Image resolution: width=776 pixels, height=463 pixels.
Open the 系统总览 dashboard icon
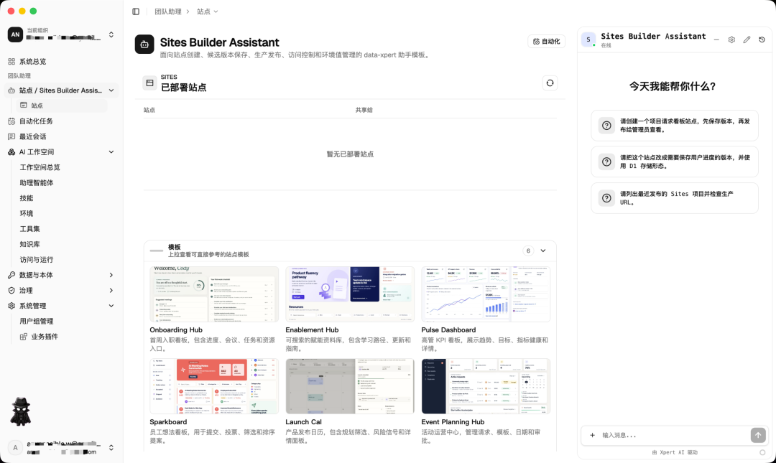point(11,61)
